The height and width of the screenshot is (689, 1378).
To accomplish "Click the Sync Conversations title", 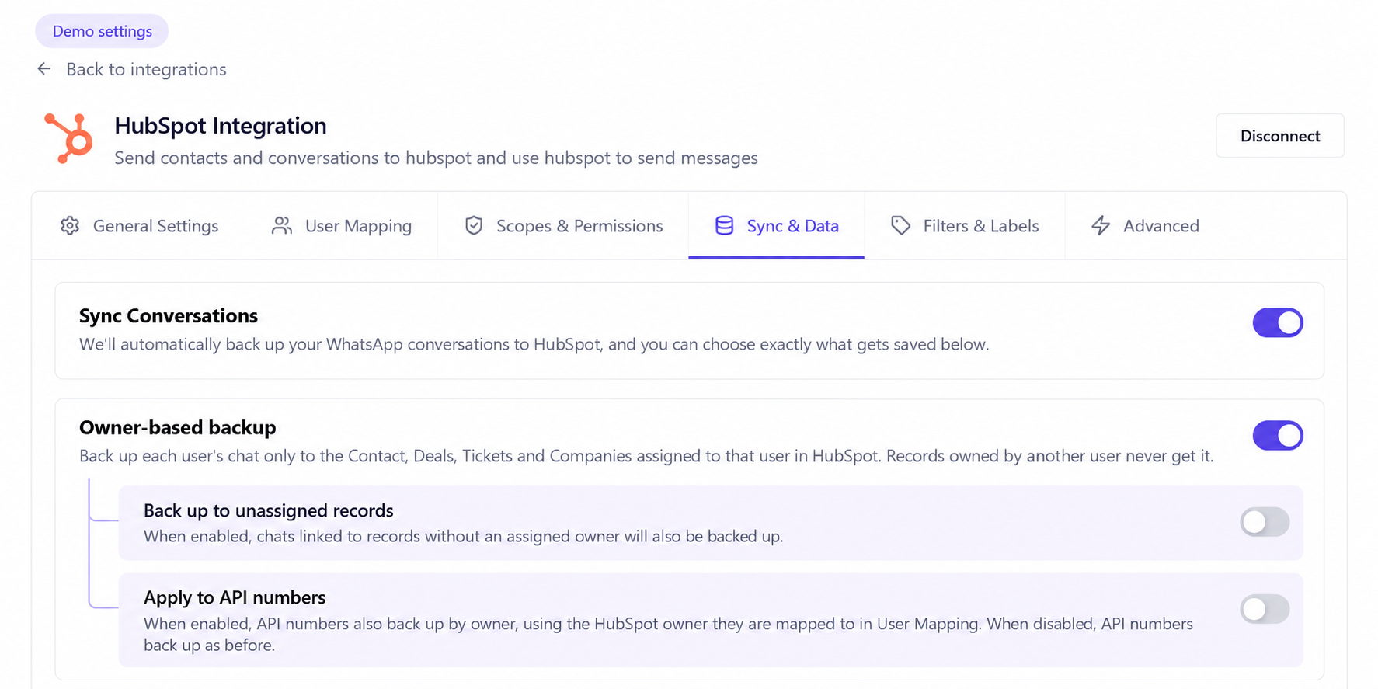I will pos(169,315).
